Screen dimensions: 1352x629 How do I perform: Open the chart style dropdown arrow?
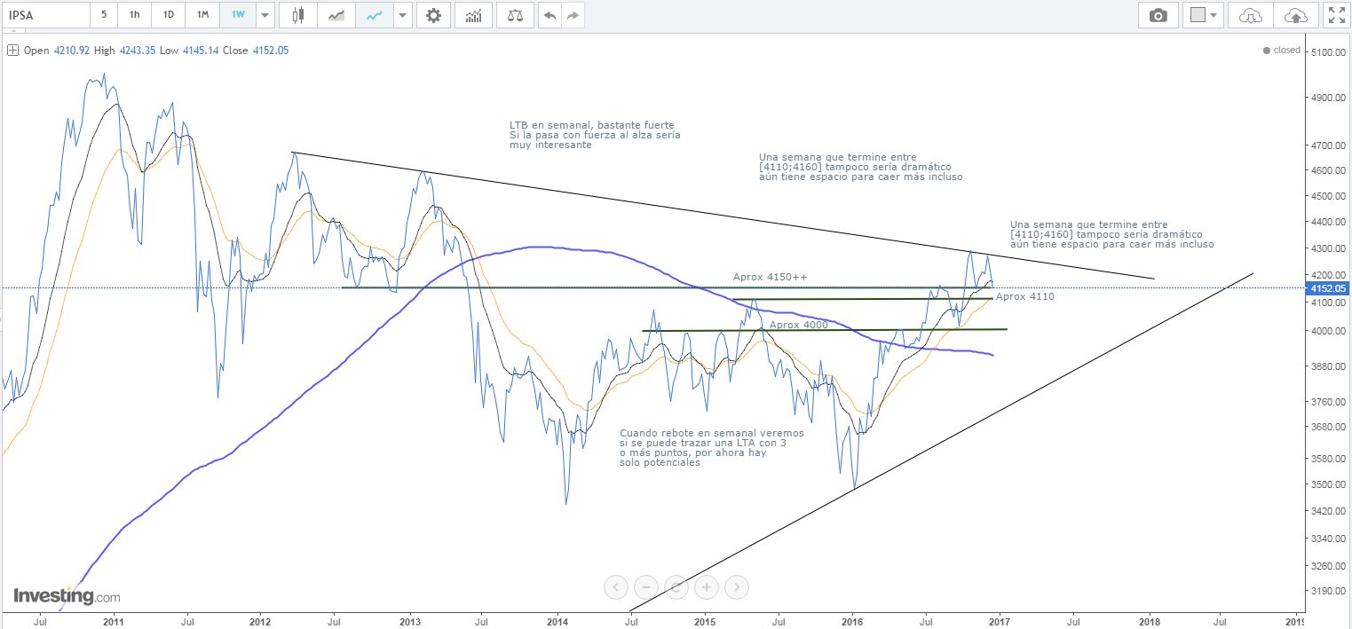point(403,15)
